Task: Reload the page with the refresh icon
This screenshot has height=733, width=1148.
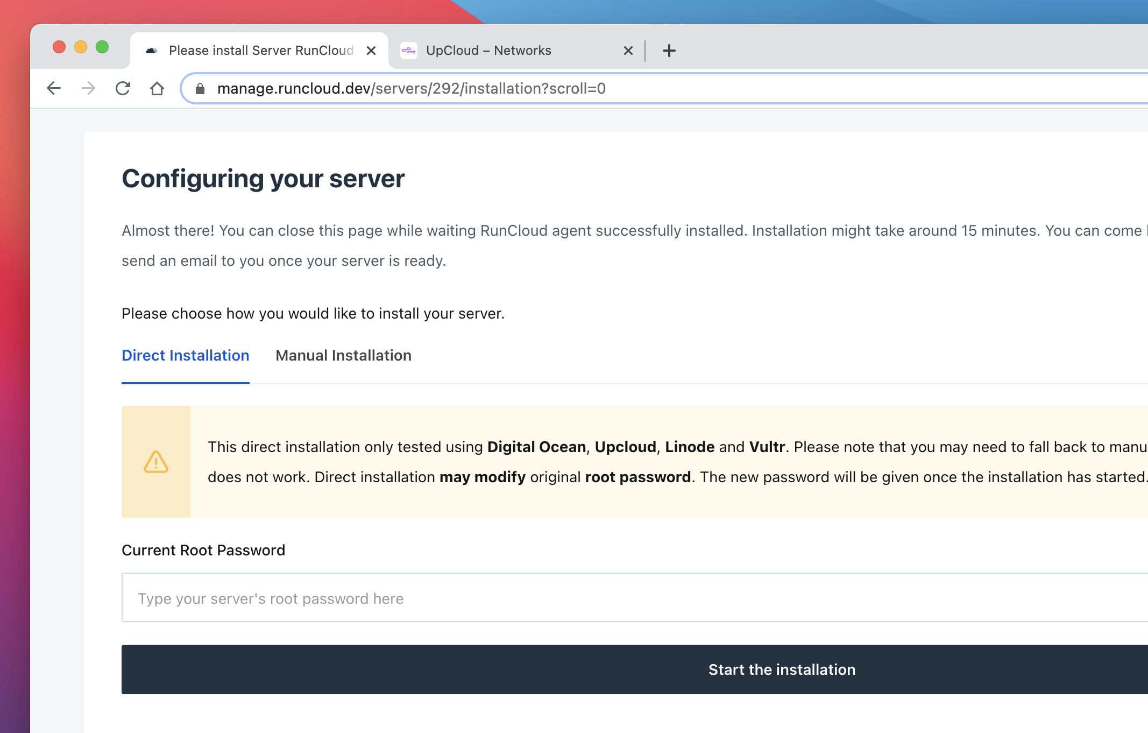Action: pyautogui.click(x=123, y=88)
